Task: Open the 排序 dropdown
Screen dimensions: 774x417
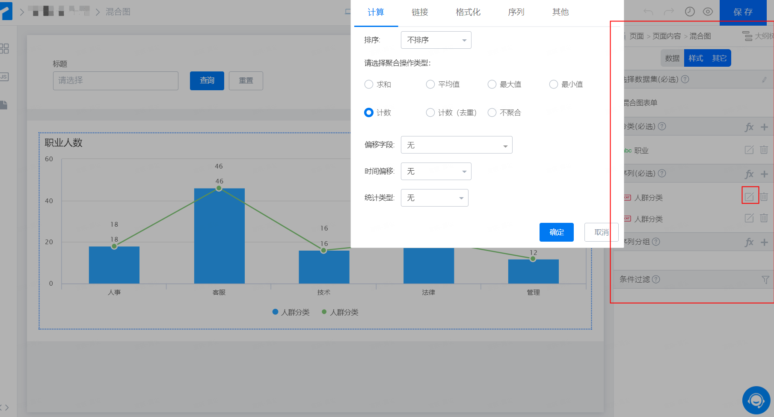Action: 436,40
